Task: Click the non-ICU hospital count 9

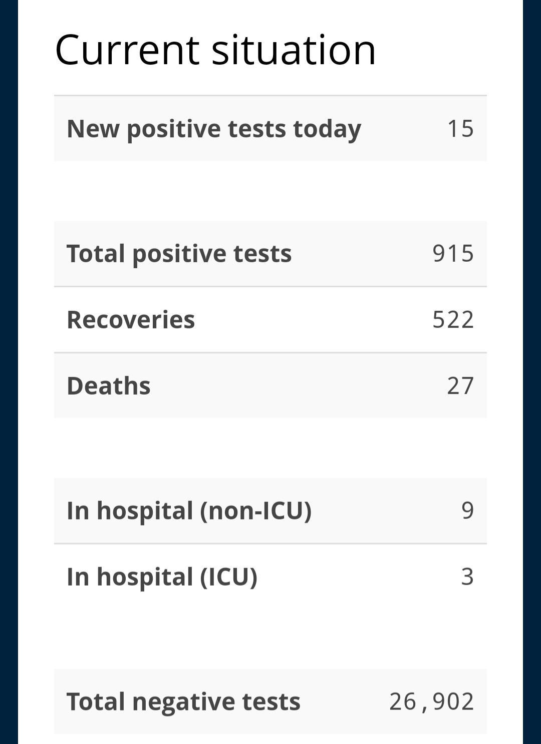Action: point(467,511)
